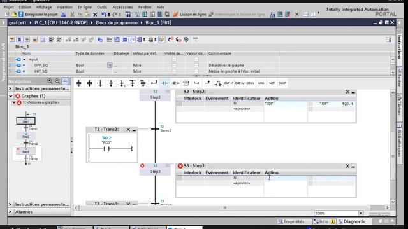Open the data type dropdown for OFF_SQ
This screenshot has width=408, height=229.
click(x=110, y=65)
